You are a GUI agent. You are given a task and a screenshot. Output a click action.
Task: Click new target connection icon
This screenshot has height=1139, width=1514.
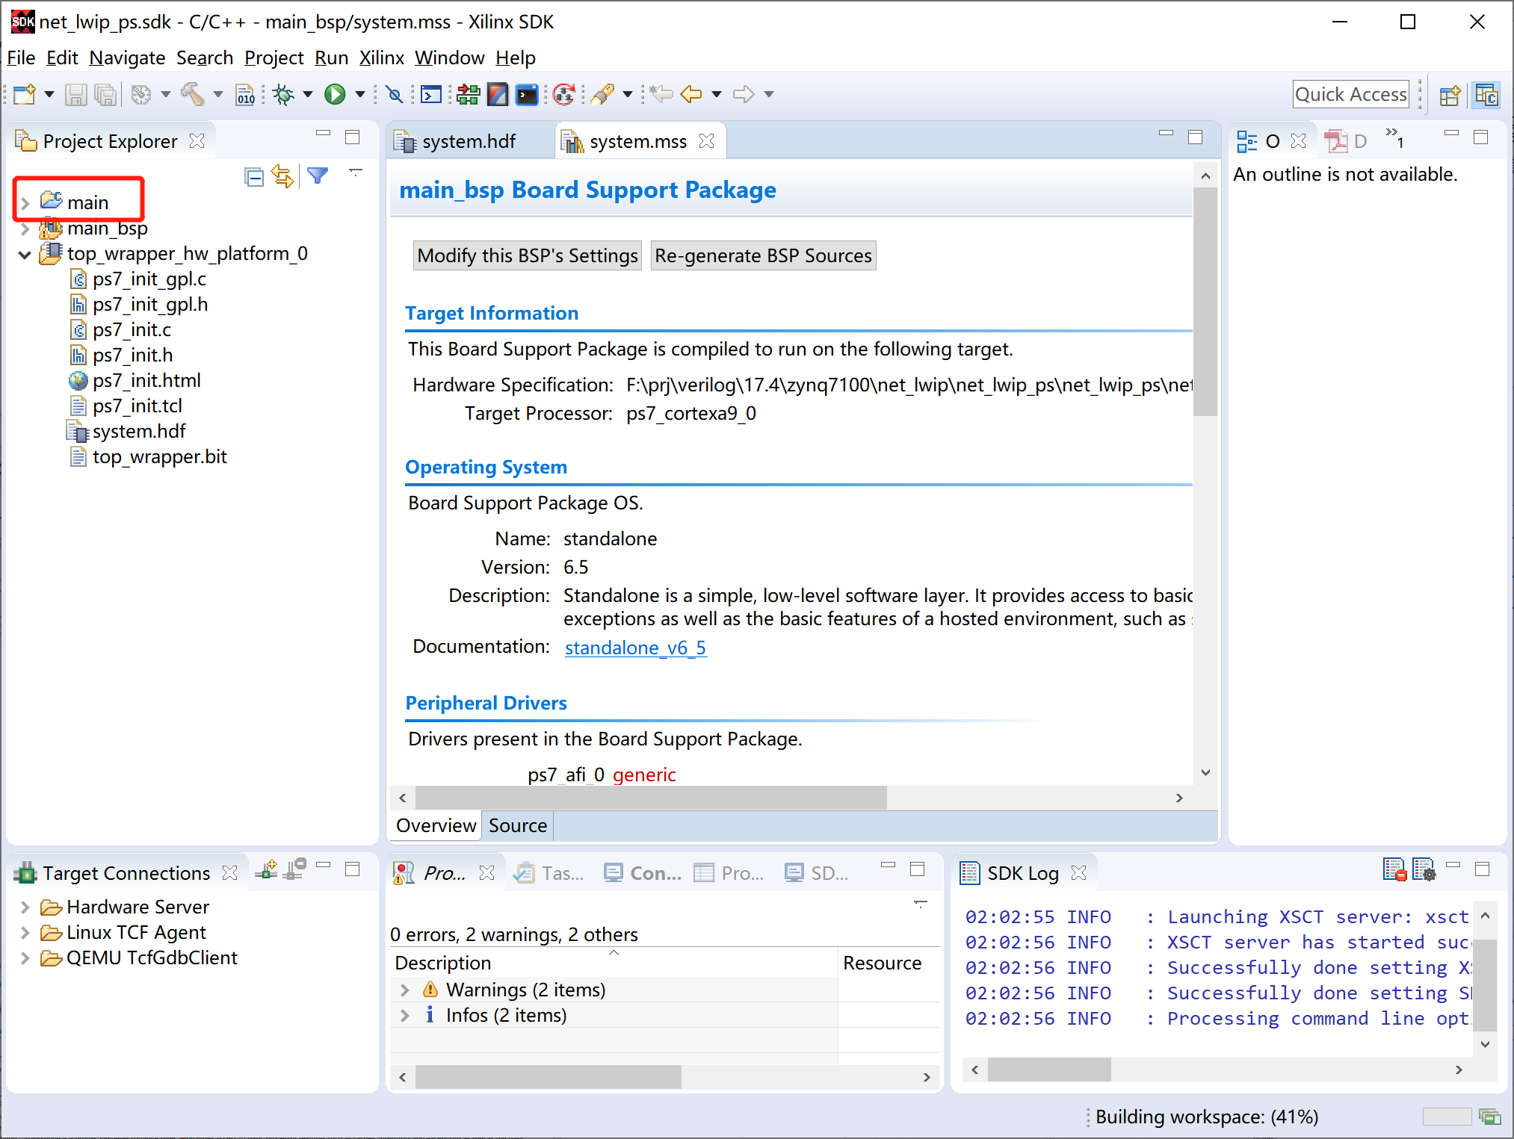point(266,870)
